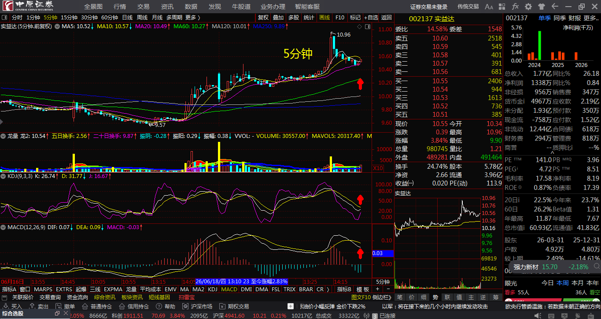Viewport: 601px width, 319px height.
Task: Toggle the 画线 drawing line mode
Action: tap(324, 18)
